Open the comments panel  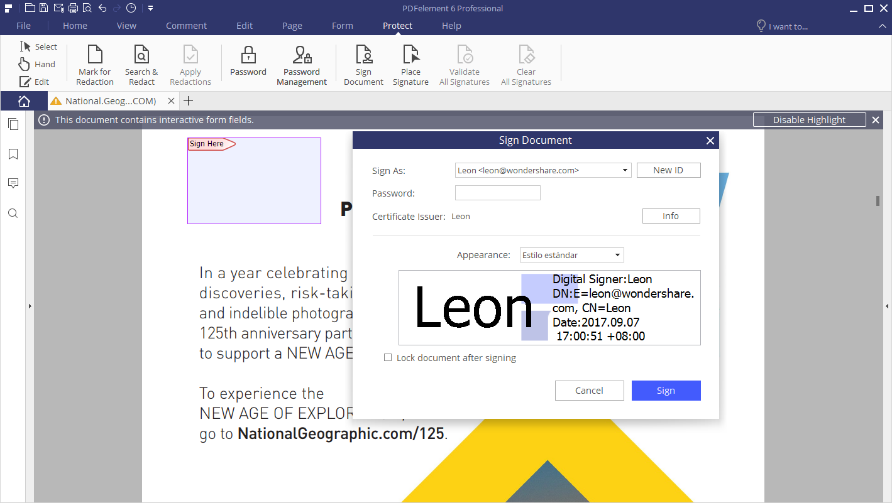(x=13, y=183)
